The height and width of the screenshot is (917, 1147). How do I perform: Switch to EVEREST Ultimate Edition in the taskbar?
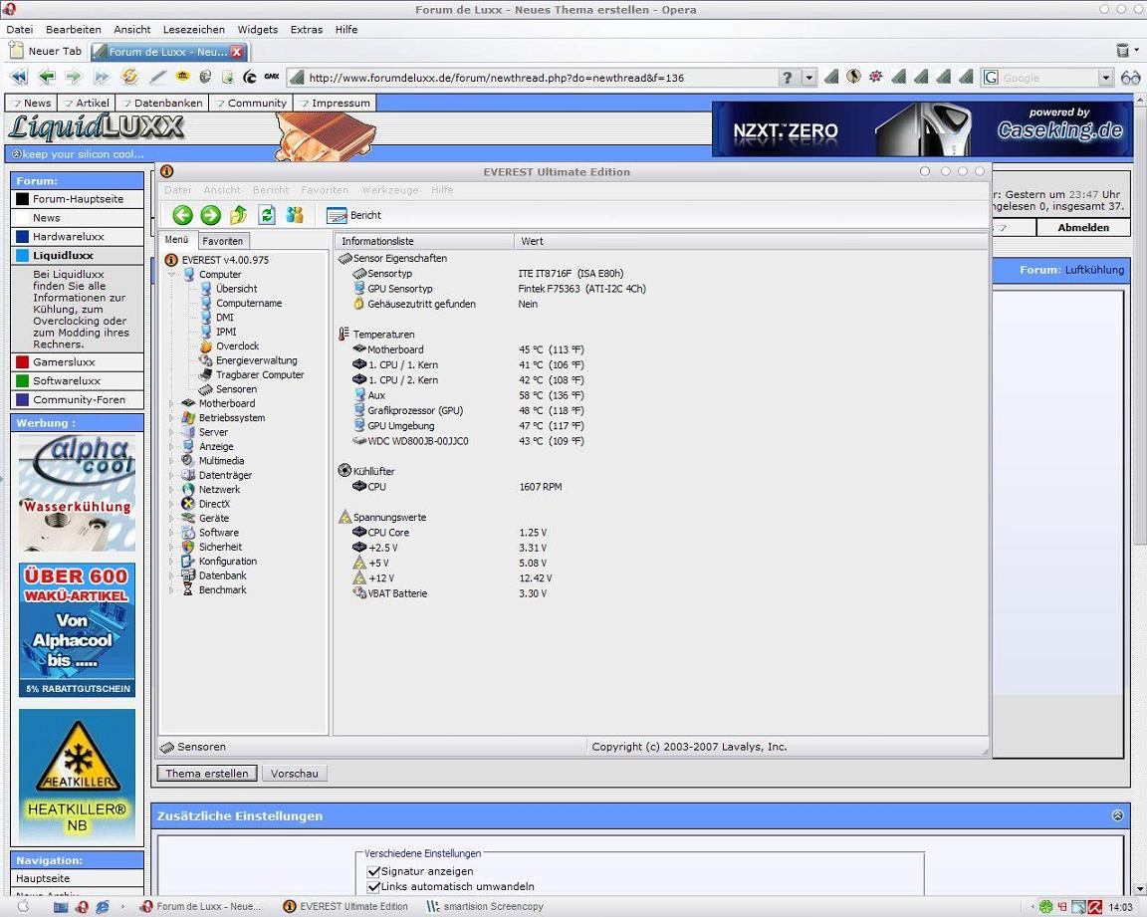tap(346, 906)
